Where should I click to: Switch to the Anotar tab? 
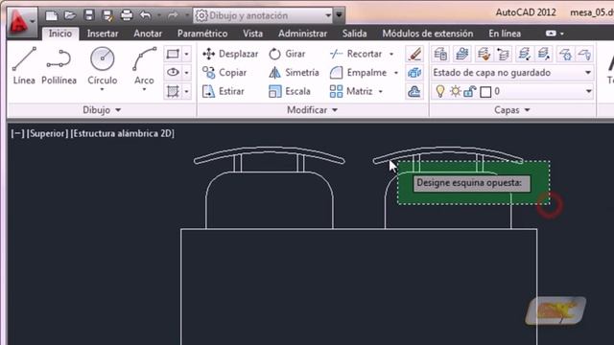tap(148, 34)
